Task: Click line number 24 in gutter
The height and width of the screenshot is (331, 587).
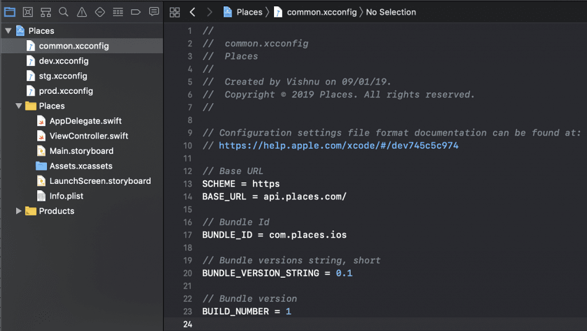Action: click(187, 324)
